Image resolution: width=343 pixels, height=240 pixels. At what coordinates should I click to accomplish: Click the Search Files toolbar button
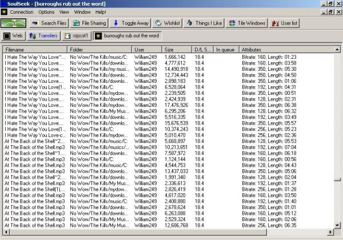coord(50,23)
